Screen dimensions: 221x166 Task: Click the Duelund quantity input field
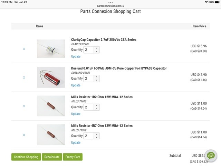point(89,79)
